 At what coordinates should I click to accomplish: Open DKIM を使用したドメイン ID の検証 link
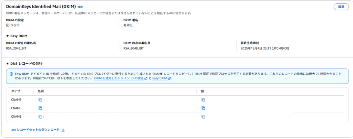tap(119, 78)
